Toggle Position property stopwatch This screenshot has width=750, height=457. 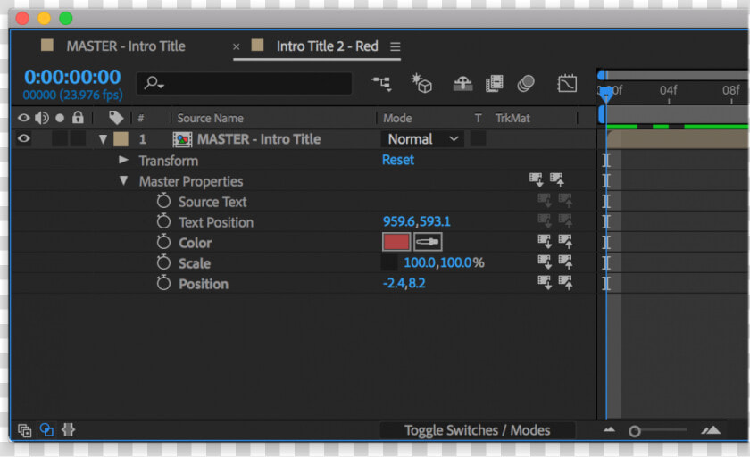pos(163,283)
